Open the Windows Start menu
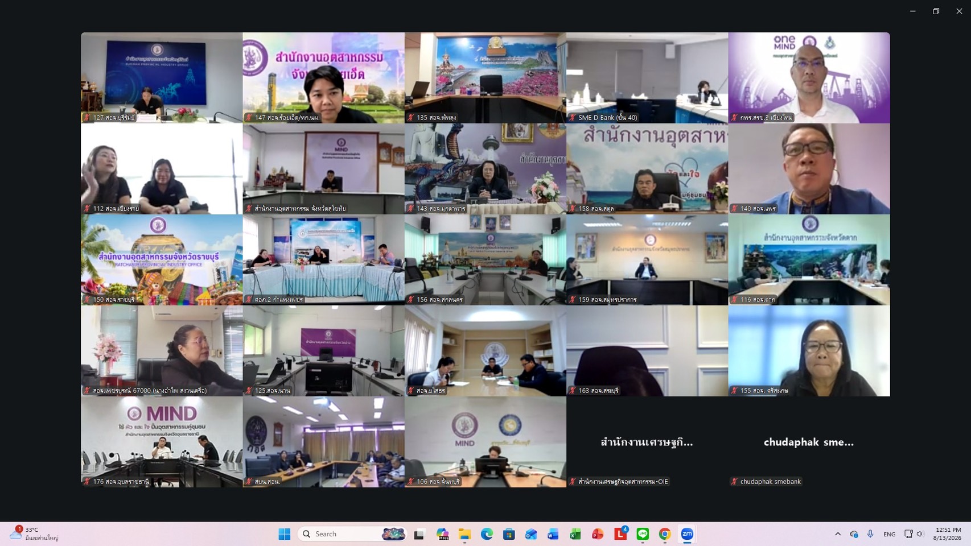 [x=285, y=534]
